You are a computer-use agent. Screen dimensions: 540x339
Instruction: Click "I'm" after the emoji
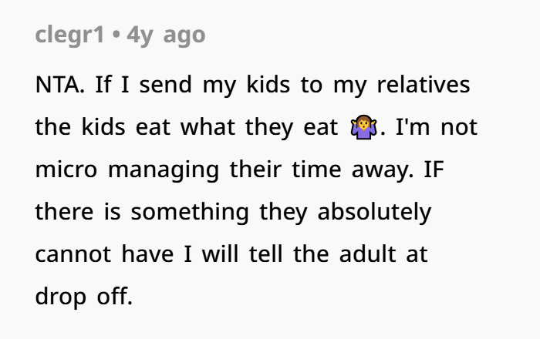tap(413, 127)
